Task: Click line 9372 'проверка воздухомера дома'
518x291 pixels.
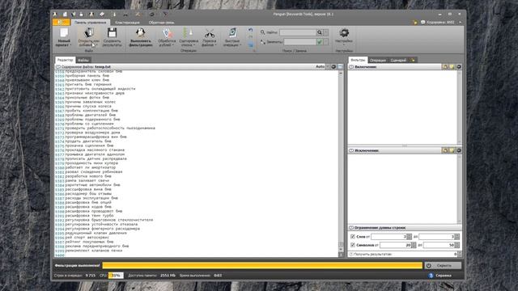Action: click(x=92, y=133)
